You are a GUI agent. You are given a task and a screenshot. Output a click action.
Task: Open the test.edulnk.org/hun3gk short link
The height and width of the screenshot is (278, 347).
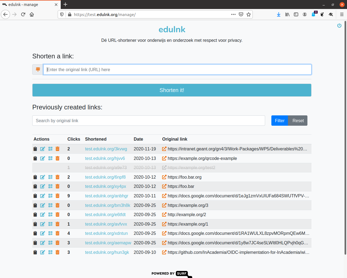point(107,252)
